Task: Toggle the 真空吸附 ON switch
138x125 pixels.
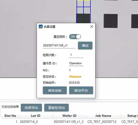Action: coord(75,37)
